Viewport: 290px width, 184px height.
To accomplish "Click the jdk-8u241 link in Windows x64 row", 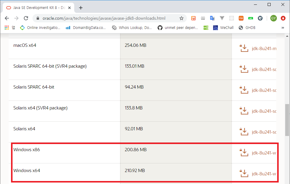I will click(x=264, y=174).
